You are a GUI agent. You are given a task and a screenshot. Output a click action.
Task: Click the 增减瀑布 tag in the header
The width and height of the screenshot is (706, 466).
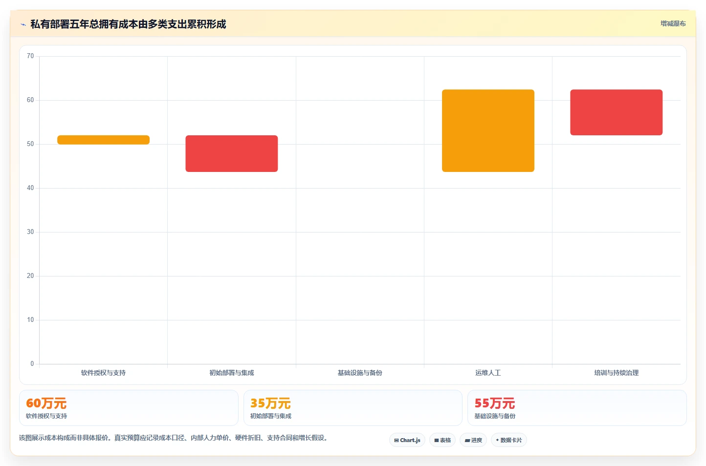[x=673, y=23]
